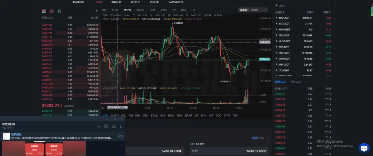Select RSI indicator
Image resolution: width=373 pixels, height=156 pixels.
pos(131,116)
